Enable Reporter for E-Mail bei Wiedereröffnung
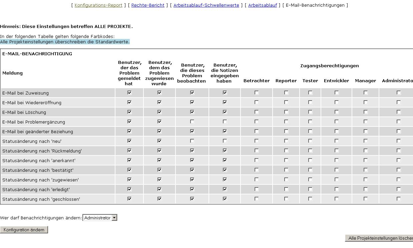The image size is (413, 248). [x=286, y=103]
